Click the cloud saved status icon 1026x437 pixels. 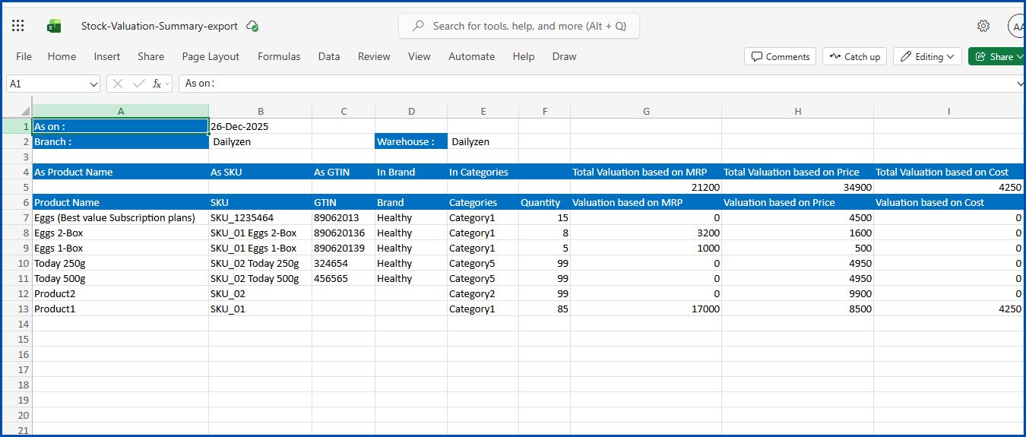pyautogui.click(x=252, y=26)
